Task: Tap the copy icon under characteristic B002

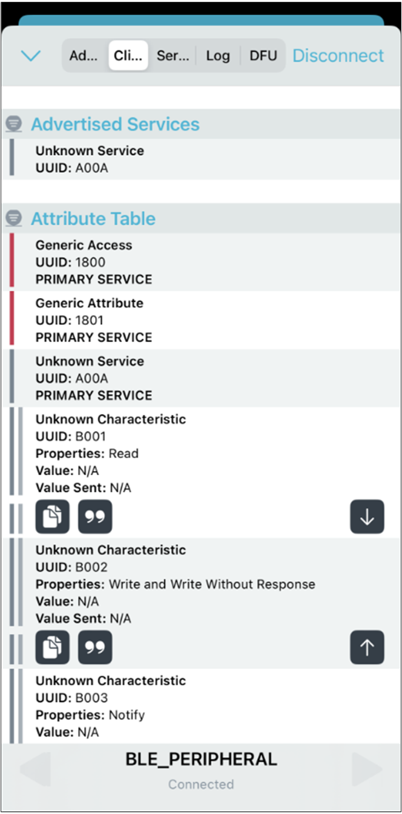Action: [53, 647]
